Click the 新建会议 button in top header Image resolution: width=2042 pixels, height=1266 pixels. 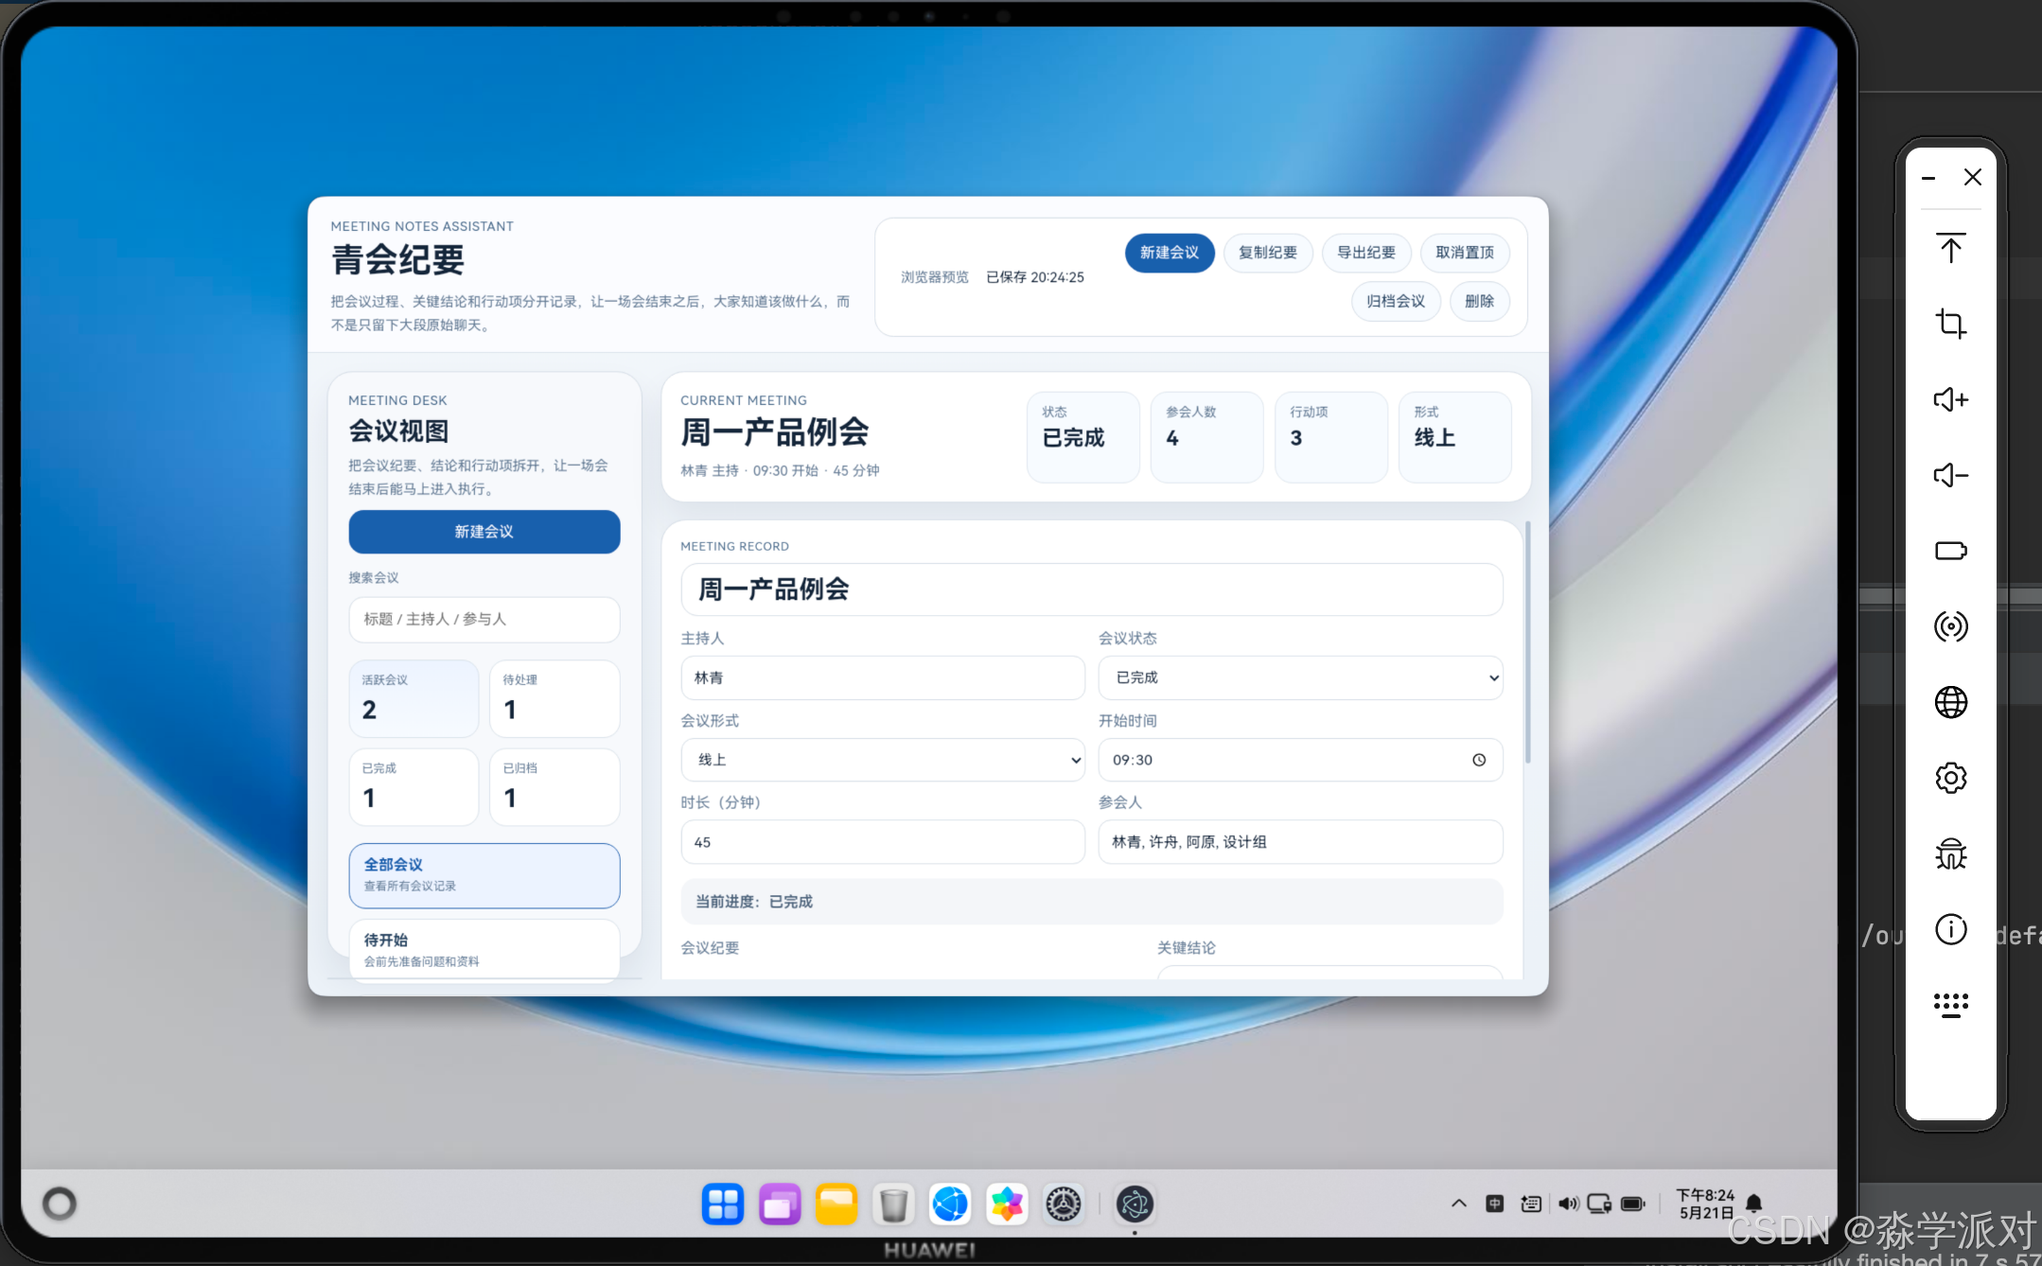coord(1170,253)
